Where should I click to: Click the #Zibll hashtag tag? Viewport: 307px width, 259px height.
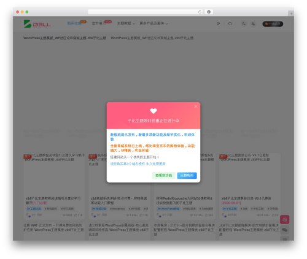coord(244,209)
